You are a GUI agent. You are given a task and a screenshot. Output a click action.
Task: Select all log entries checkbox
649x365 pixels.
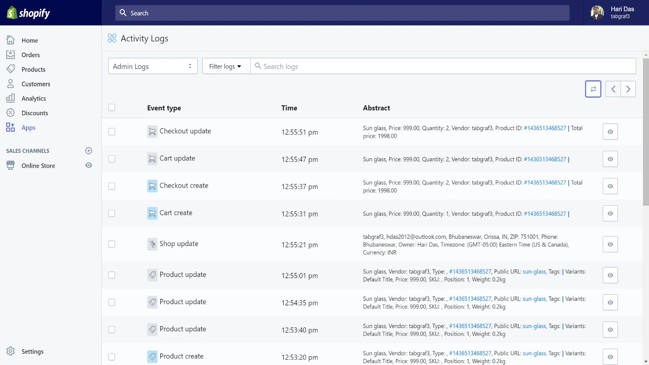coord(112,107)
